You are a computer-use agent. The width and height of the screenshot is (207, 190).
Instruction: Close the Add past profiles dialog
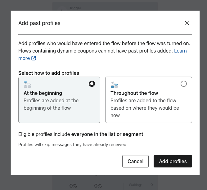tap(187, 23)
